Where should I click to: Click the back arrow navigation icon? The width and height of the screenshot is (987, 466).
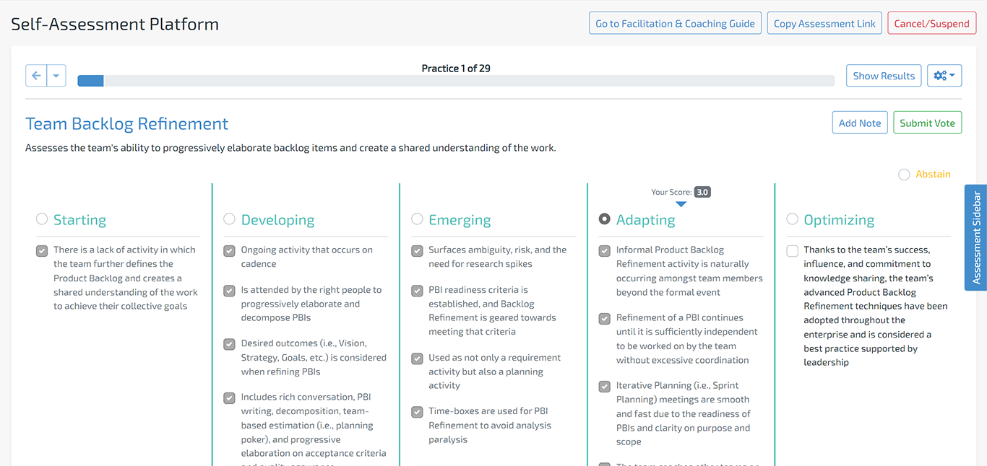tap(35, 75)
